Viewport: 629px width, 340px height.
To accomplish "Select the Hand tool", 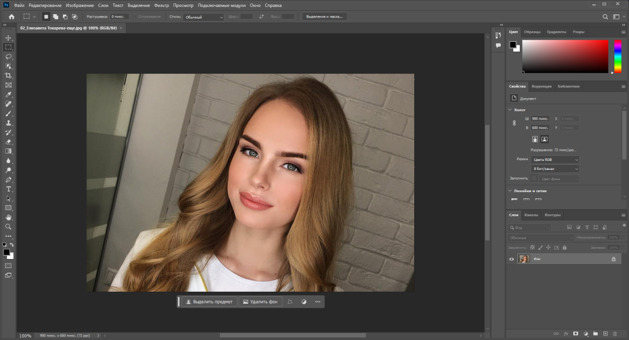I will point(9,217).
